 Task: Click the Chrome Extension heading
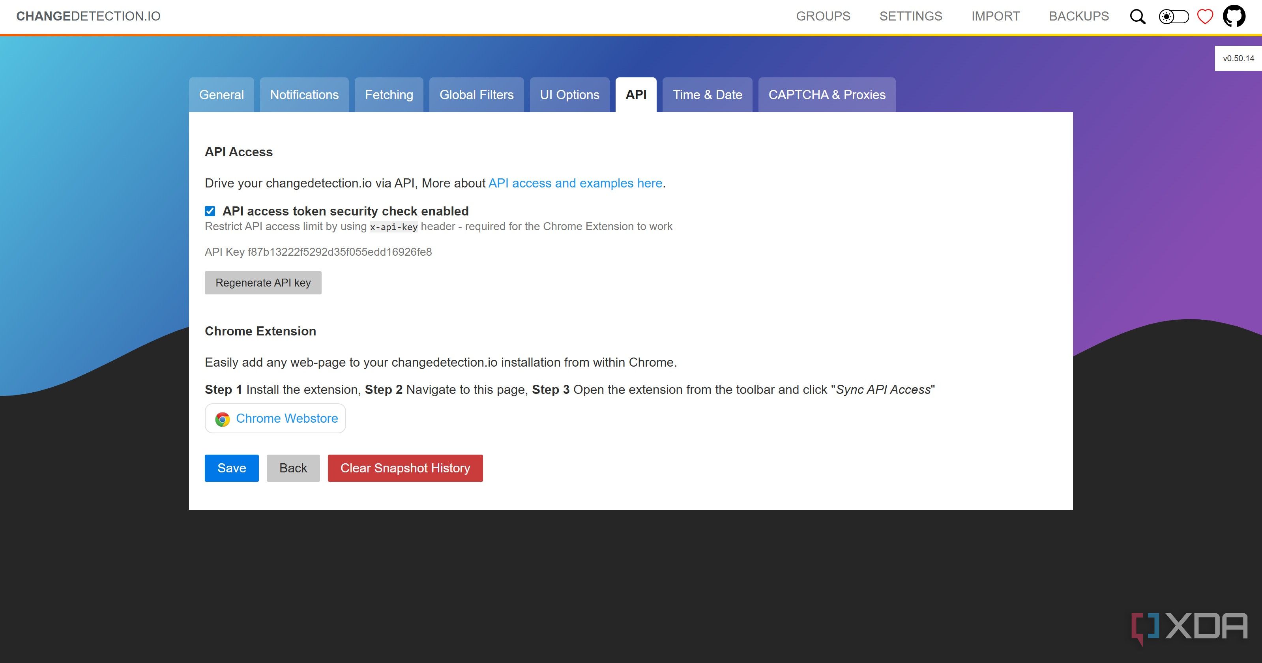click(260, 331)
